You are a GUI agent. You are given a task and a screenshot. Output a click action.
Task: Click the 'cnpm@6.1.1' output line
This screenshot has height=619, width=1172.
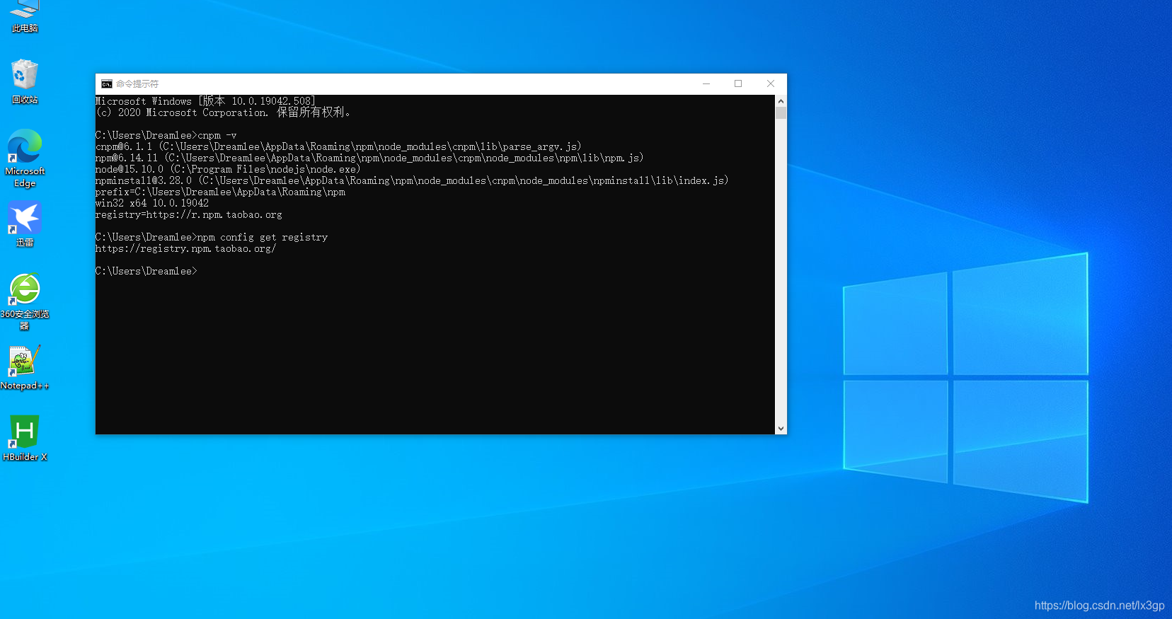[338, 146]
